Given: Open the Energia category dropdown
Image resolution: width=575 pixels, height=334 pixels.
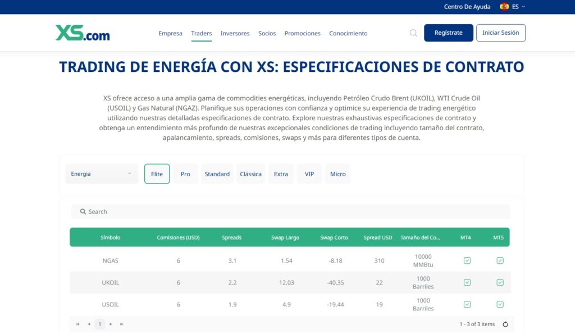Looking at the screenshot, I should click(x=102, y=174).
